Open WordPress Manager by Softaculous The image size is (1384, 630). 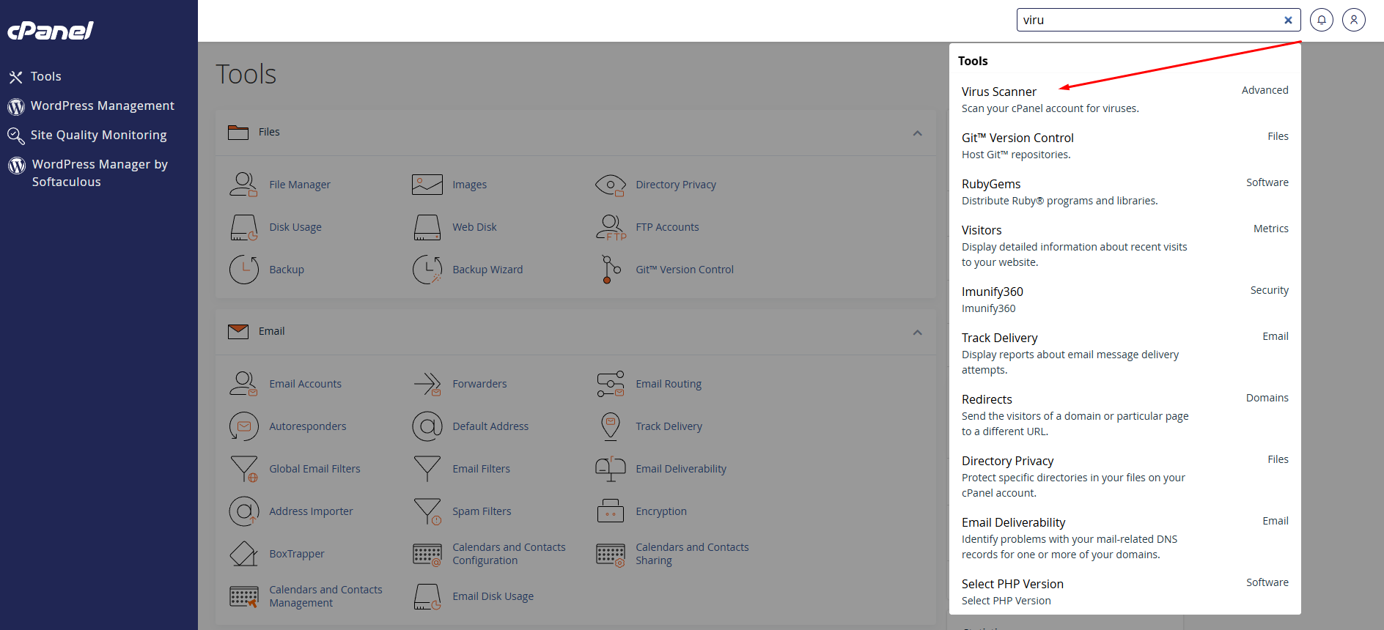pos(88,173)
